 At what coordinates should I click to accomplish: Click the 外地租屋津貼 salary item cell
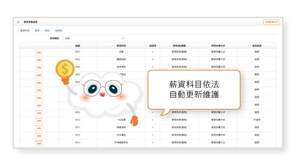point(121,143)
